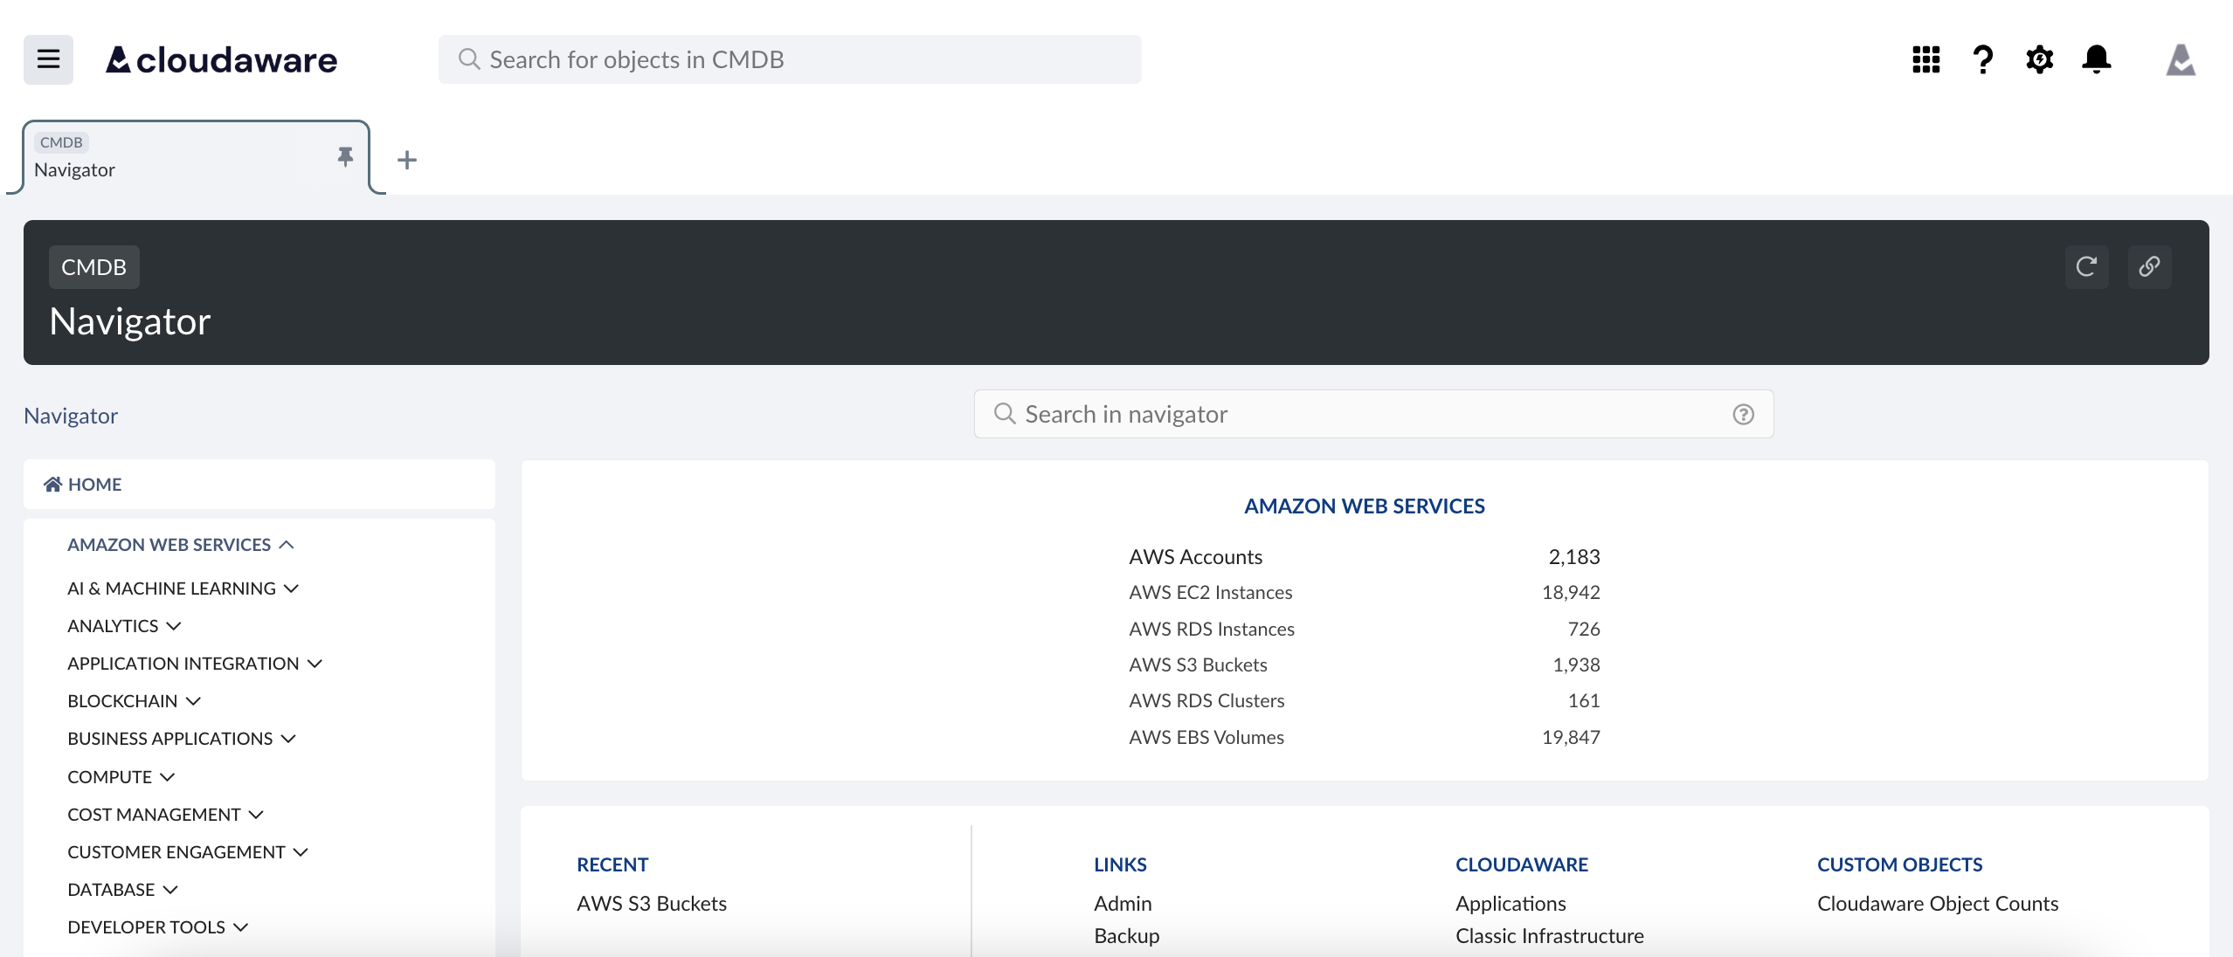The image size is (2233, 957).
Task: Open AWS RDS Clusters list
Action: [x=1206, y=701]
